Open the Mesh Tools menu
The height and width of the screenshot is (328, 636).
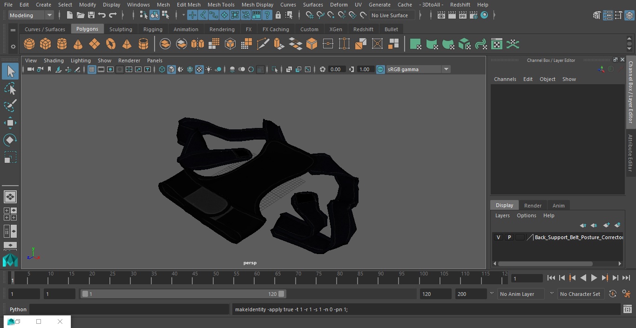(x=221, y=5)
